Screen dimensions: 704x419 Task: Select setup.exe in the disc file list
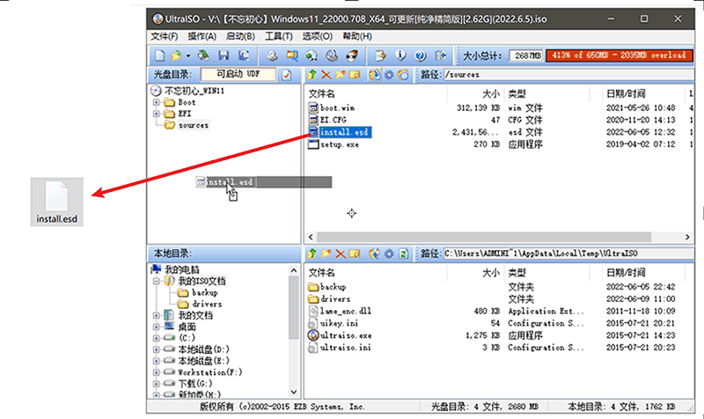pos(339,144)
